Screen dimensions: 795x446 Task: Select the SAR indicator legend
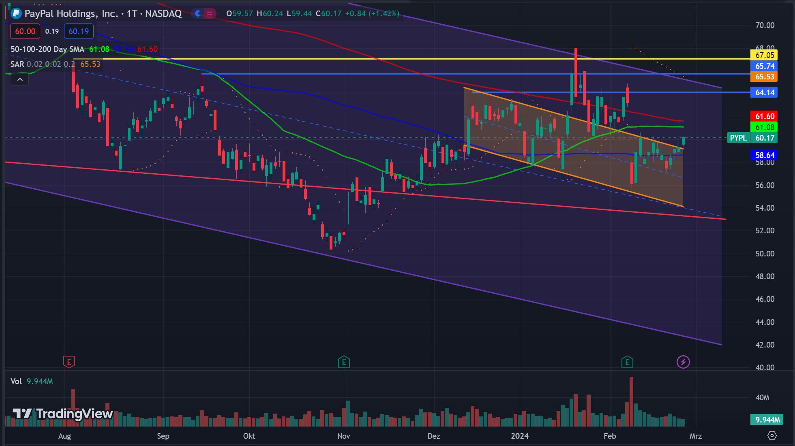point(17,64)
